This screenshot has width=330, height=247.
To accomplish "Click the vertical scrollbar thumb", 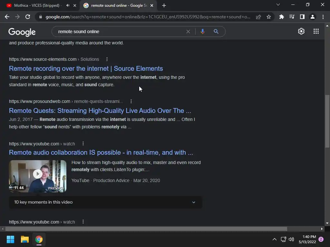I will (x=327, y=121).
